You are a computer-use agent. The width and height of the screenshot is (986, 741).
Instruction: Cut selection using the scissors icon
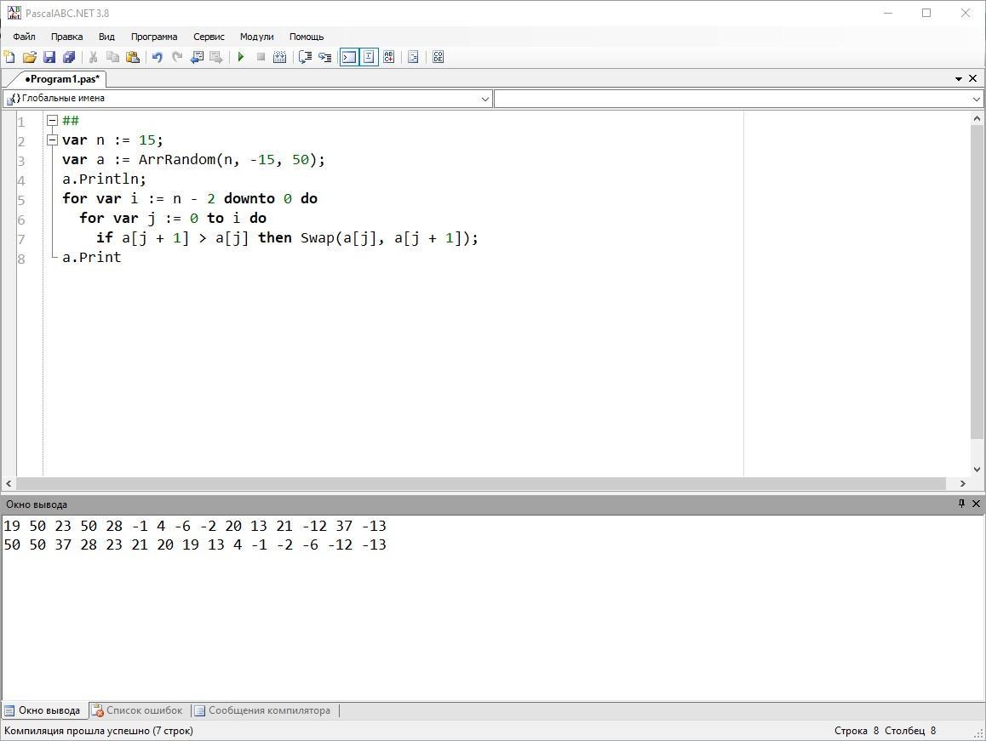93,57
